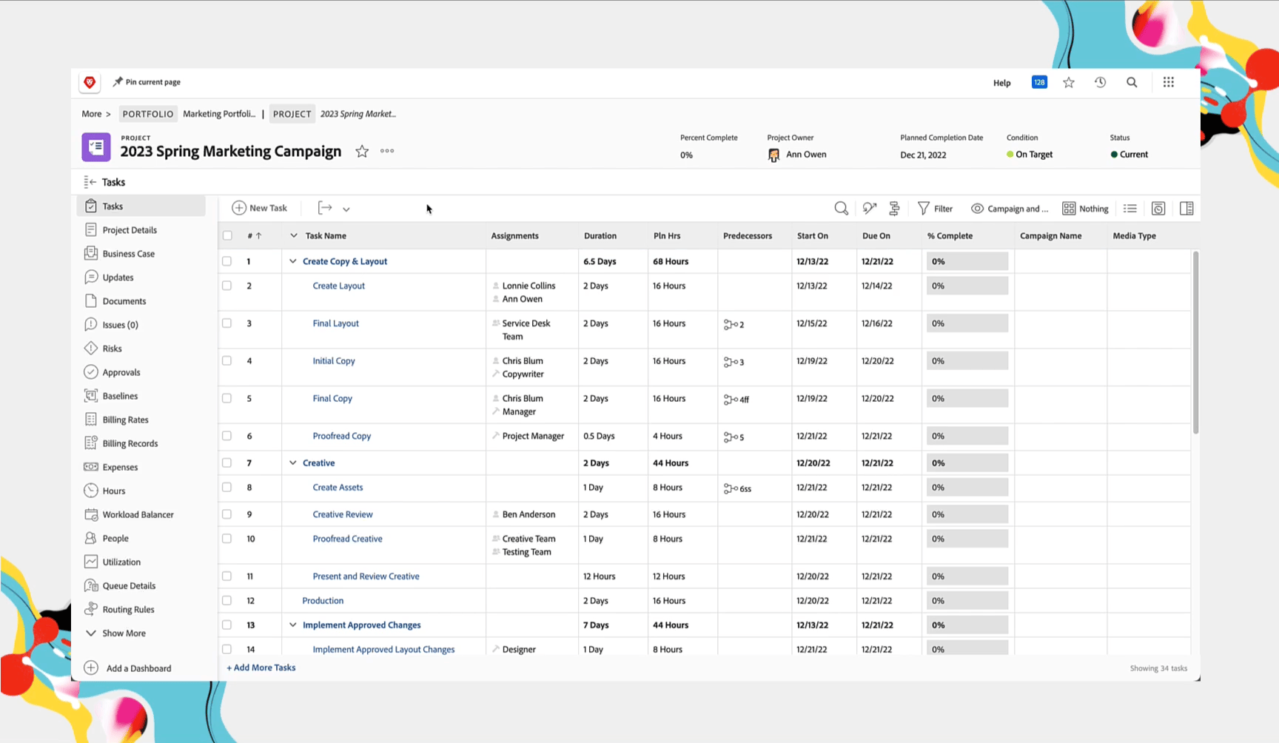This screenshot has width=1279, height=743.
Task: Open the Gantt chart icon in toolbar
Action: 894,209
